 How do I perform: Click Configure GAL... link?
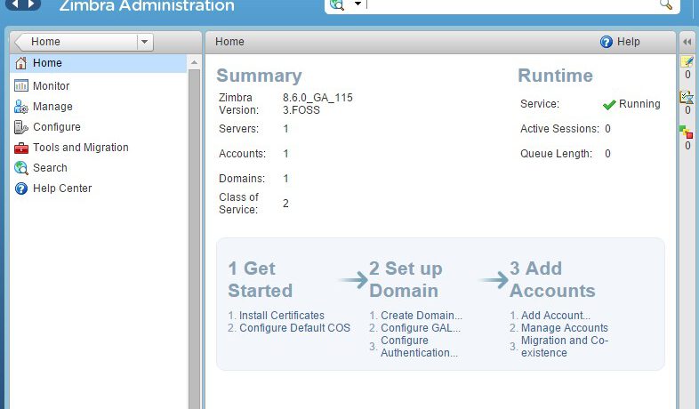click(x=421, y=328)
